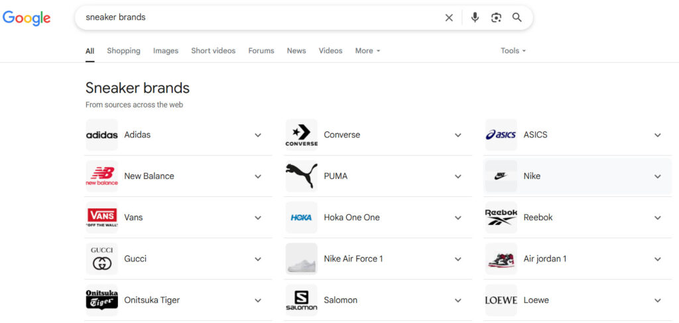
Task: Clear the search query with the X icon
Action: [x=449, y=18]
